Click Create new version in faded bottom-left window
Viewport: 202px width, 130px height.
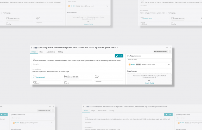click(x=44, y=110)
